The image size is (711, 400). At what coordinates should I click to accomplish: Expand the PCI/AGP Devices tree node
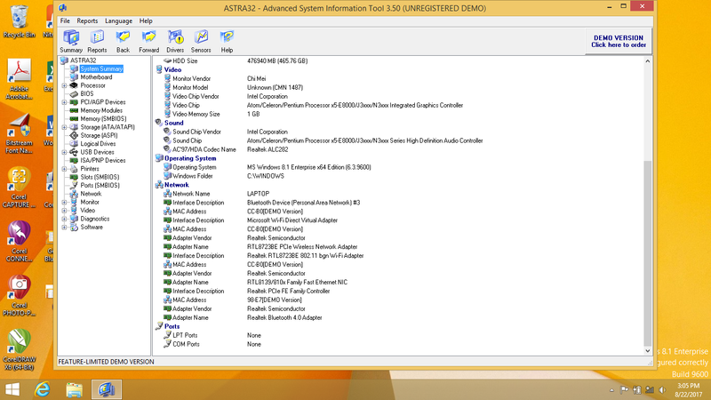[x=64, y=102]
